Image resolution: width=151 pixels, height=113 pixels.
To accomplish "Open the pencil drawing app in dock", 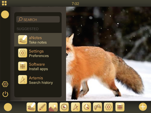I will [42, 107].
